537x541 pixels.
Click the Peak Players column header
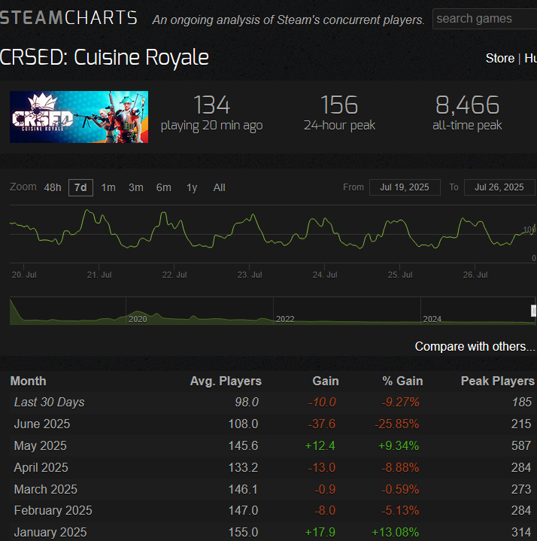[498, 381]
